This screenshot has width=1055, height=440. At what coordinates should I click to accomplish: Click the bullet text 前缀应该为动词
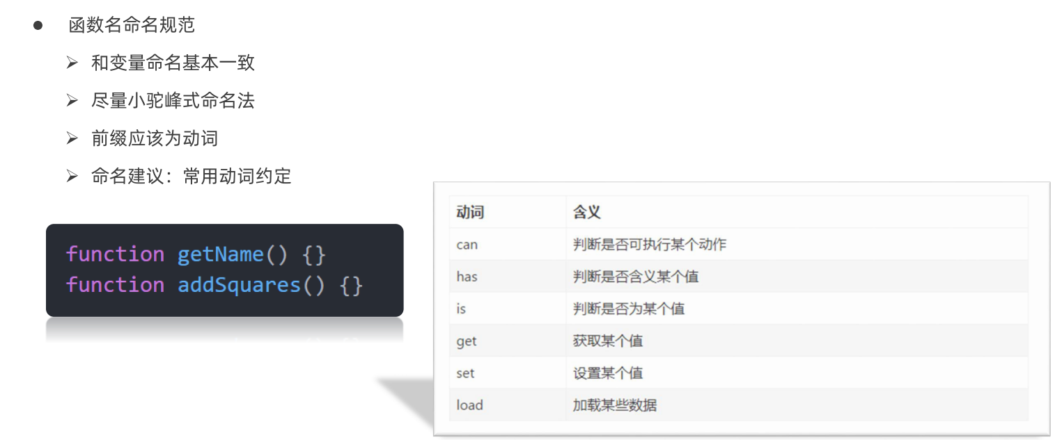(x=155, y=138)
